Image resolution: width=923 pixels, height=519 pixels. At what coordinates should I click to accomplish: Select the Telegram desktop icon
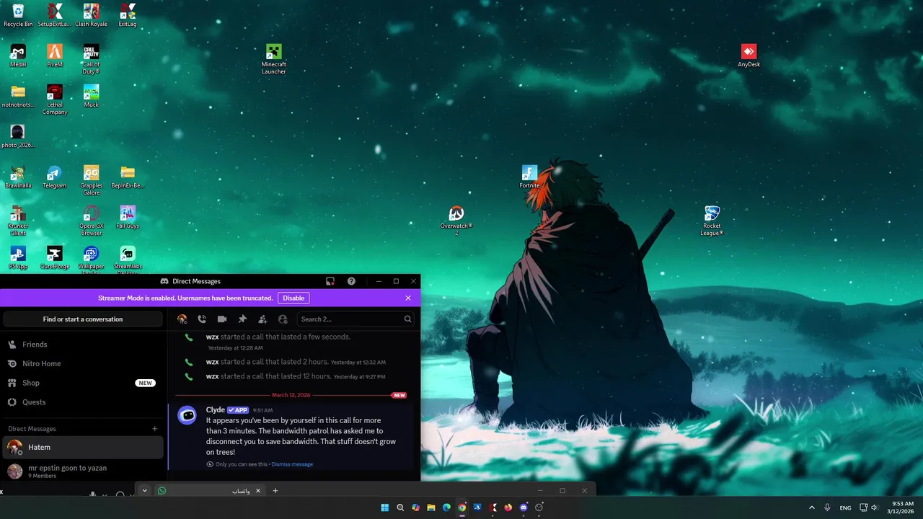pyautogui.click(x=55, y=177)
